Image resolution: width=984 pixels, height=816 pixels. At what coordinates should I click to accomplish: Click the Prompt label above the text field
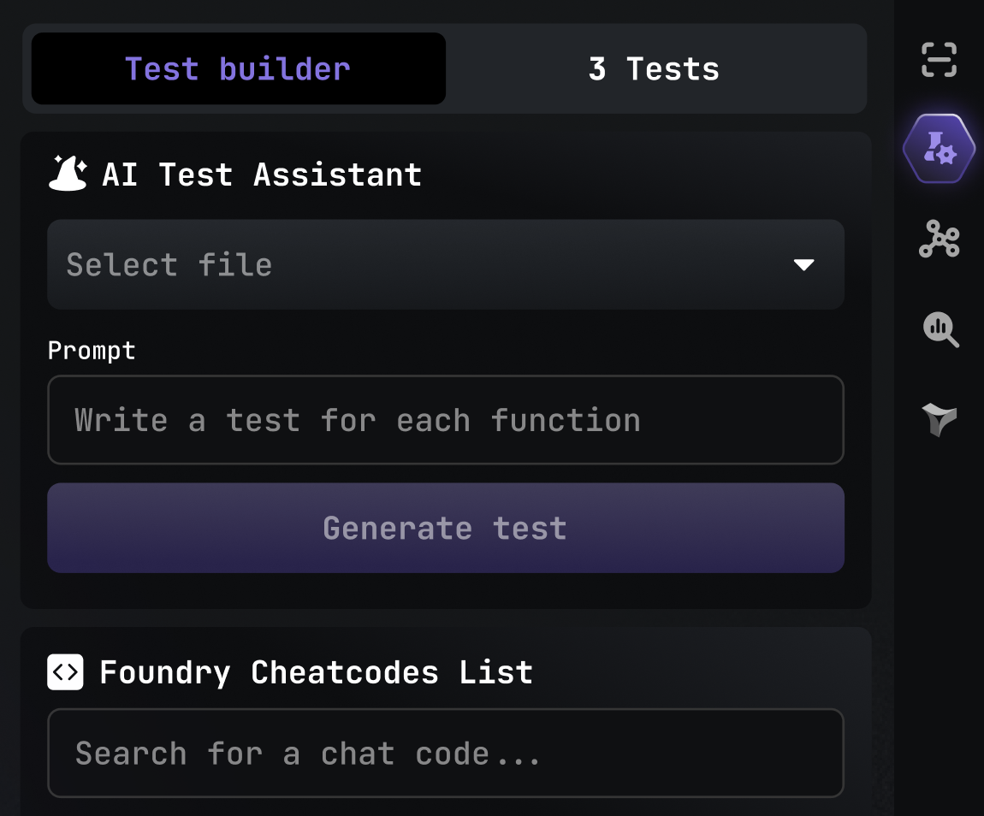92,350
